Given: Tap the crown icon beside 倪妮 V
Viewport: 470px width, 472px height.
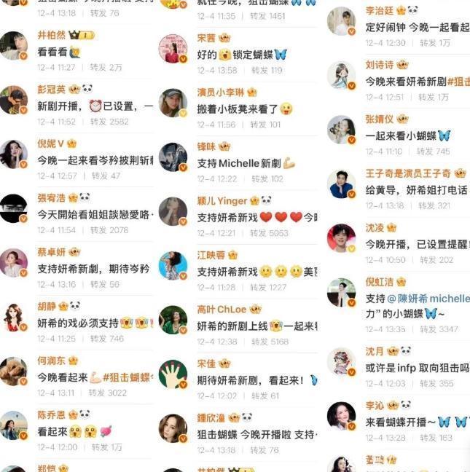Looking at the screenshot, I should (71, 143).
